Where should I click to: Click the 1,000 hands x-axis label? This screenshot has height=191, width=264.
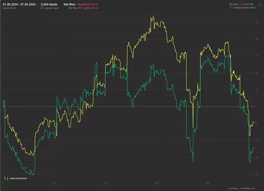point(105,183)
